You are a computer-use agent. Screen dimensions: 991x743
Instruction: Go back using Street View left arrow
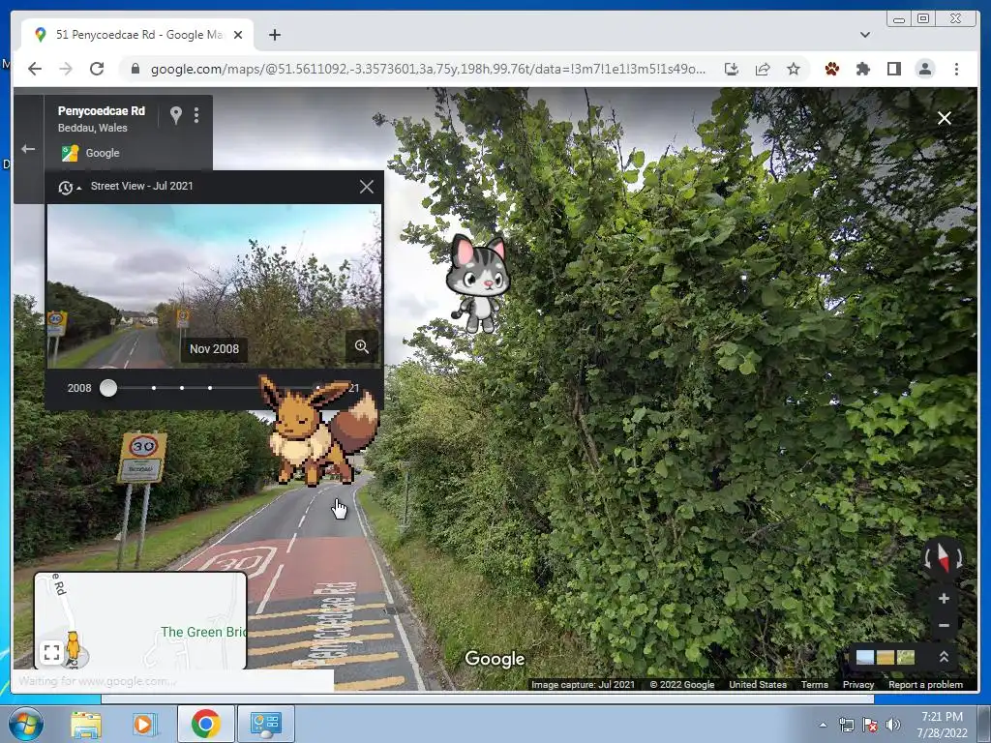(28, 149)
